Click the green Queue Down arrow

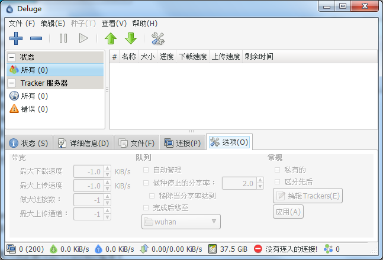click(131, 38)
